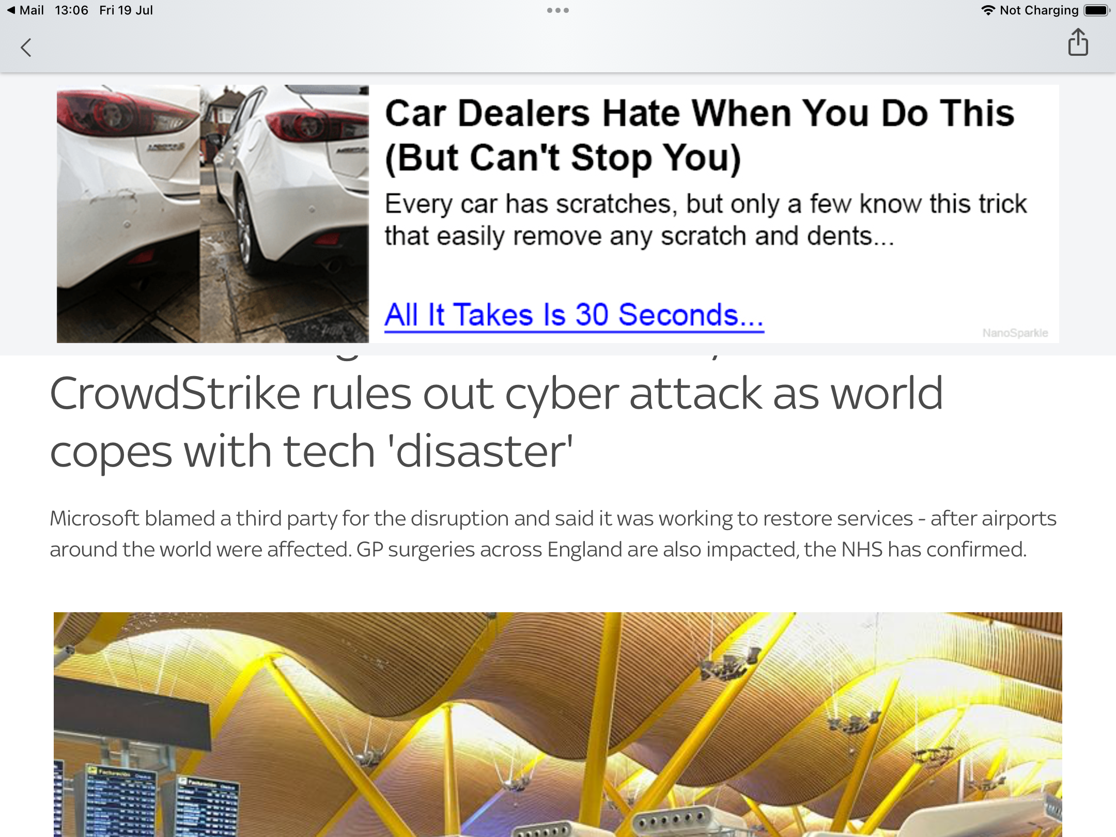Tap the 'Not Charging' status text
The height and width of the screenshot is (837, 1116).
tap(1039, 10)
